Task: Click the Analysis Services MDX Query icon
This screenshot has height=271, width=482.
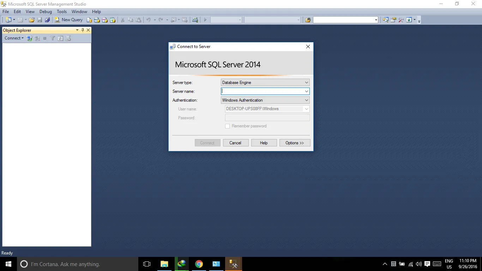Action: pos(97,20)
